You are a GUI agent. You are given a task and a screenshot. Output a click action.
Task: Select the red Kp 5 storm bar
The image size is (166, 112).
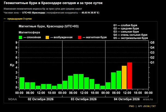(x=130, y=76)
